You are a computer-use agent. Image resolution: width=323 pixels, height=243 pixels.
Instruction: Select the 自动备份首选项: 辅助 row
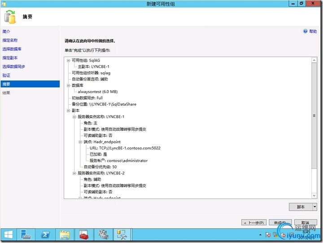coord(90,79)
